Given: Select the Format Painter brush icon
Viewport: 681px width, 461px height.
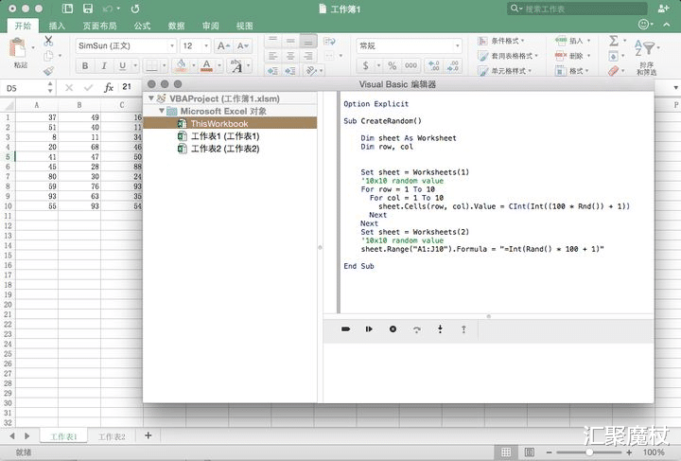Looking at the screenshot, I should [x=48, y=70].
